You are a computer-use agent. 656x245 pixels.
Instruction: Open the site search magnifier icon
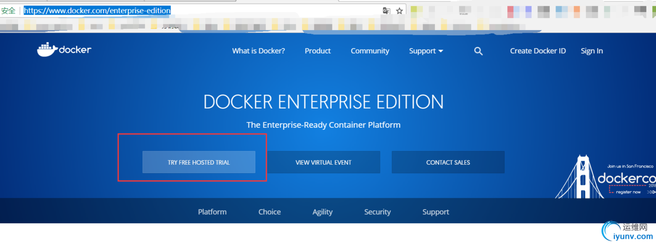(478, 51)
